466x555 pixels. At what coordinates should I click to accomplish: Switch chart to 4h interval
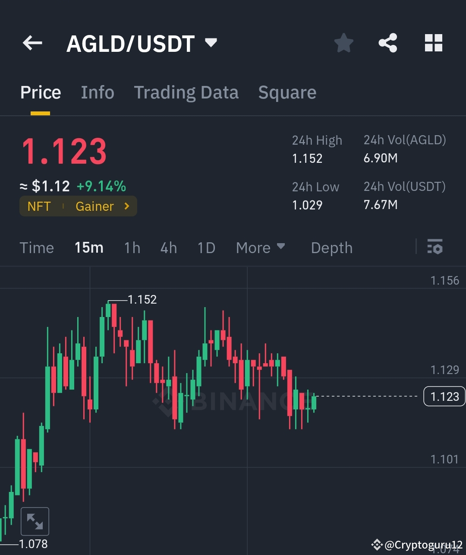coord(168,247)
